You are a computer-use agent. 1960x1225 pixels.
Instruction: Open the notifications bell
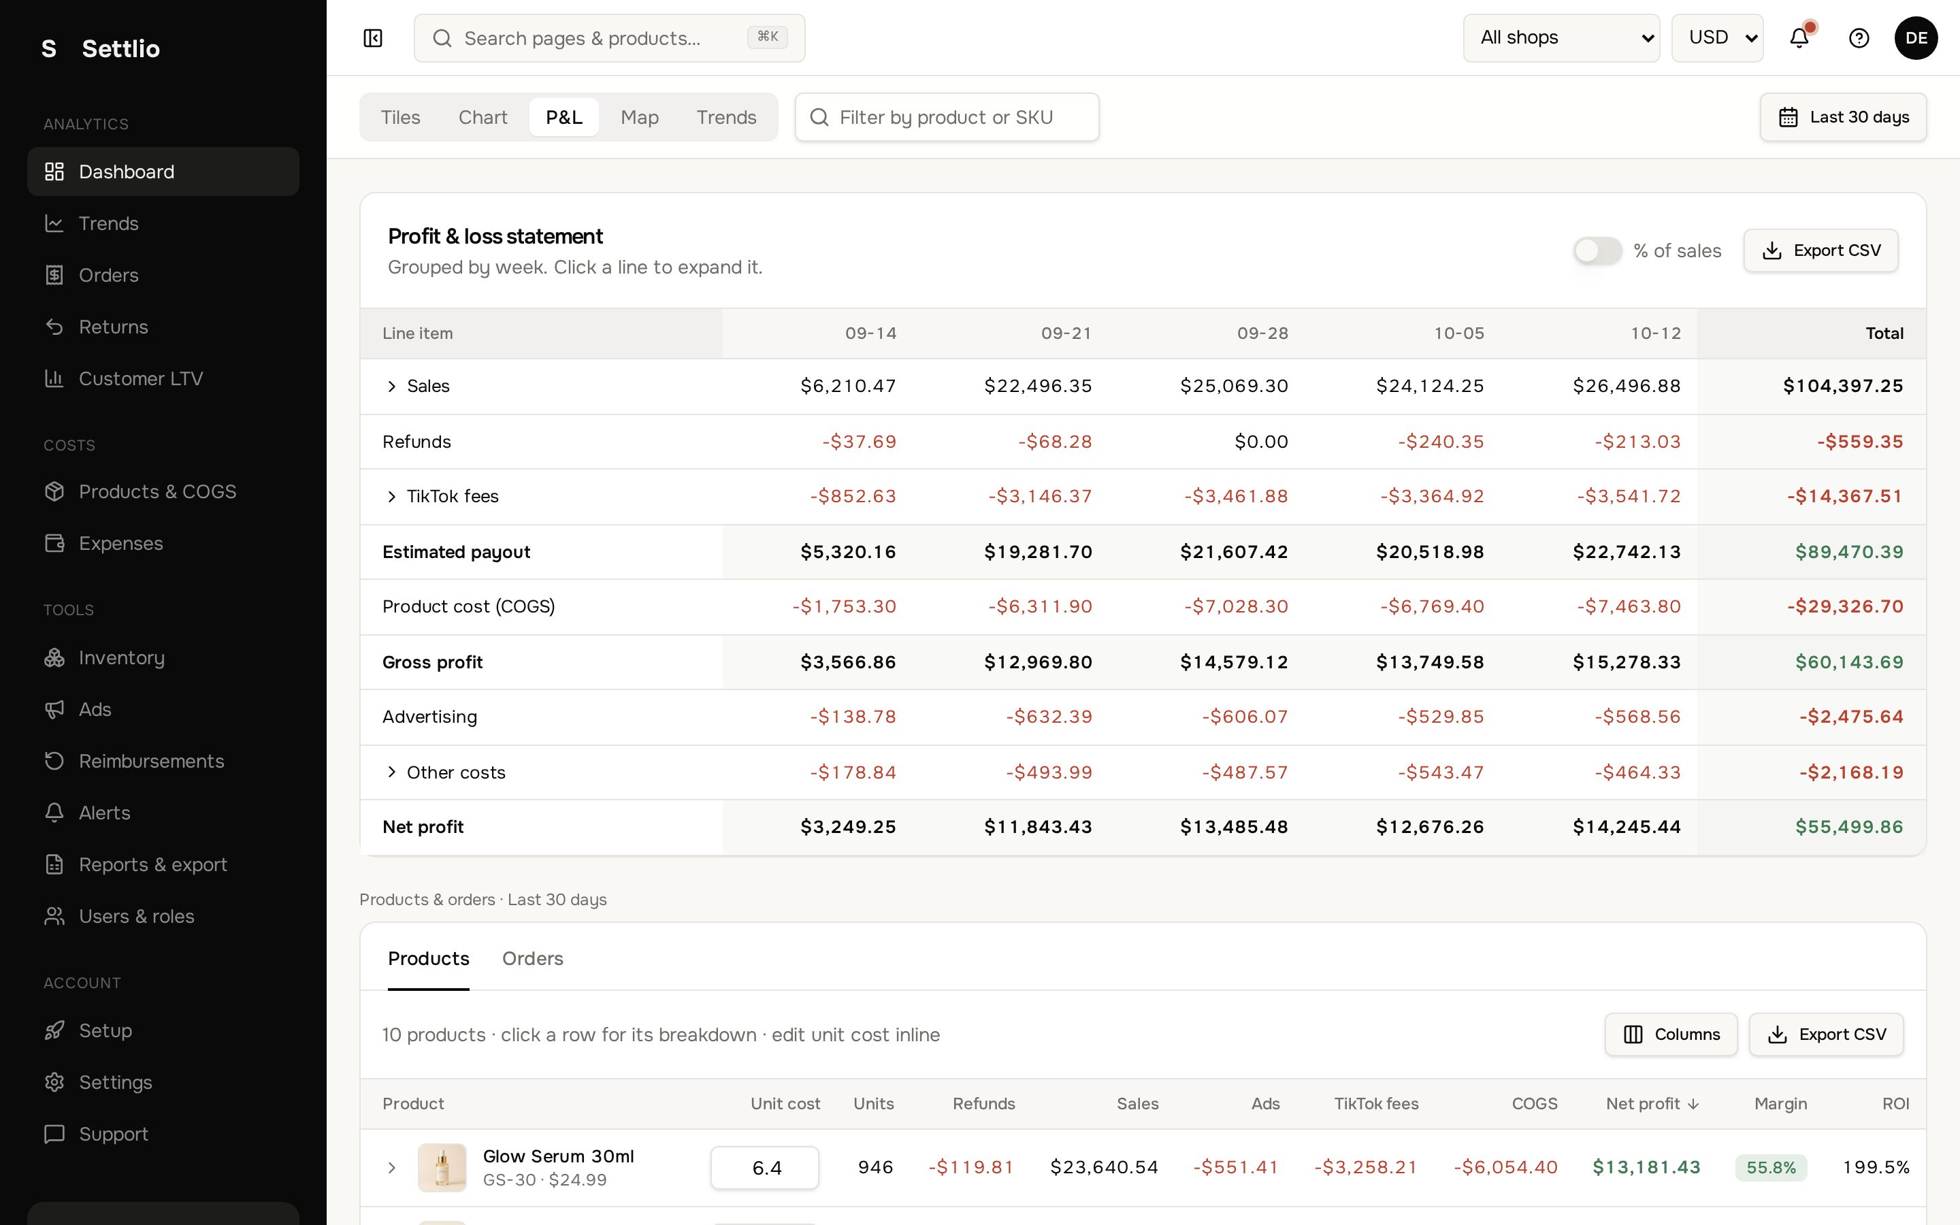pyautogui.click(x=1799, y=38)
